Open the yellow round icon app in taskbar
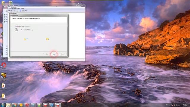 point(21,105)
